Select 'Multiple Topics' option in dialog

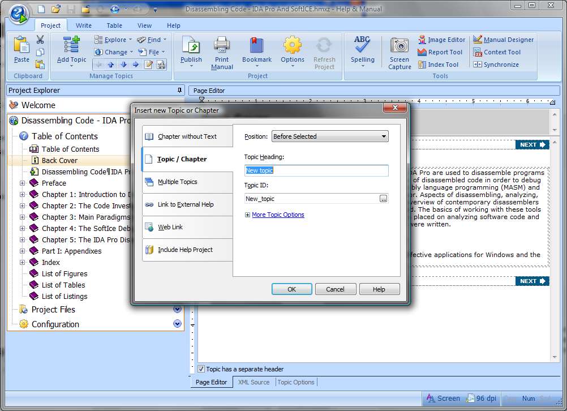point(187,182)
